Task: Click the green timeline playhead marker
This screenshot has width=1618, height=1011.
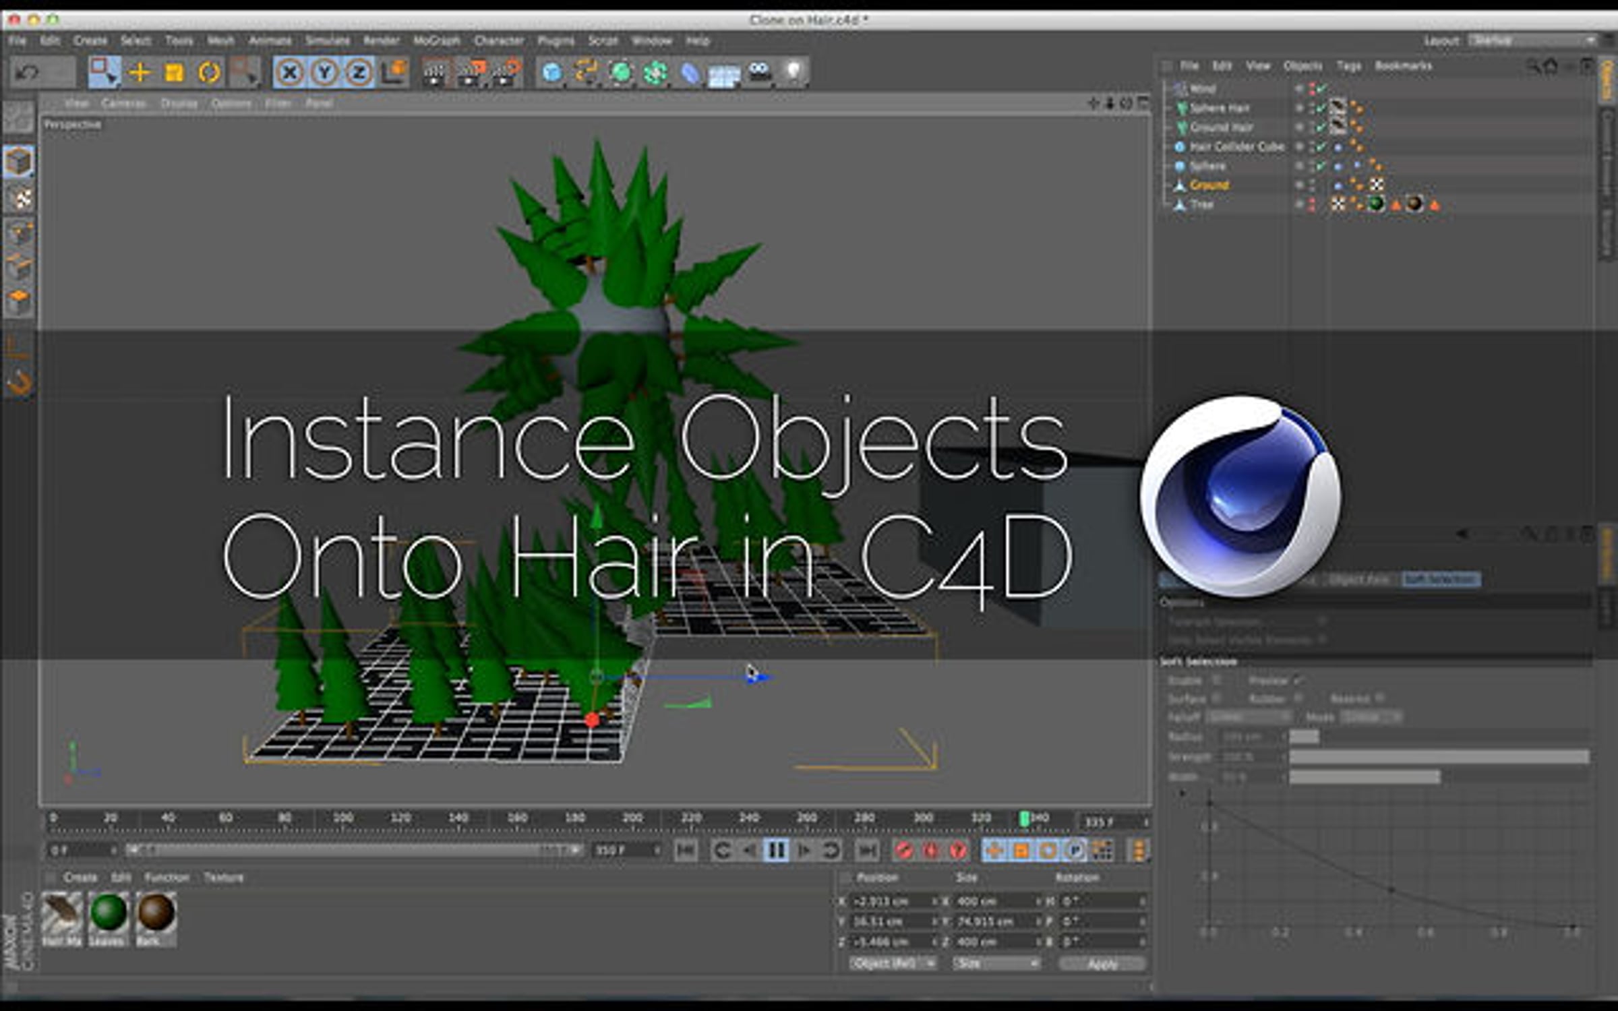Action: click(1024, 818)
